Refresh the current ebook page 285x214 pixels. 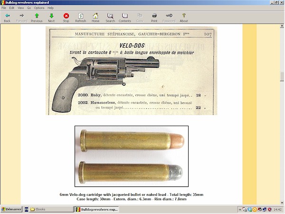[81, 18]
